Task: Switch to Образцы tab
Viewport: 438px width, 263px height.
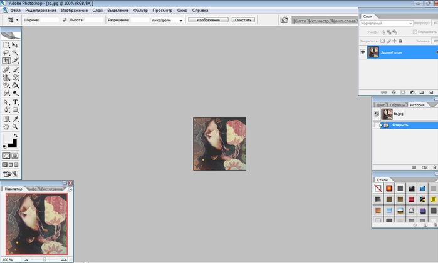Action: point(397,105)
